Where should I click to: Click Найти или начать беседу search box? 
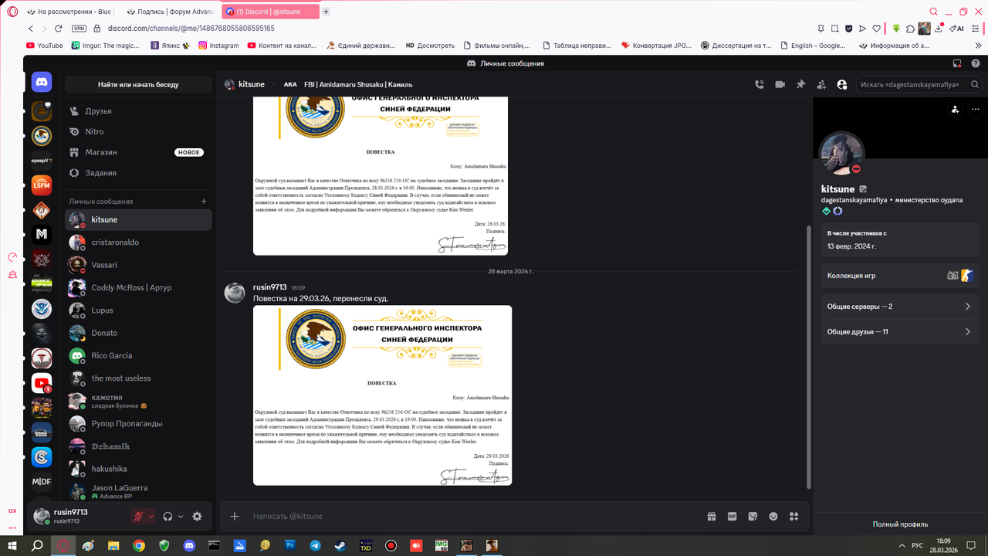pos(138,84)
